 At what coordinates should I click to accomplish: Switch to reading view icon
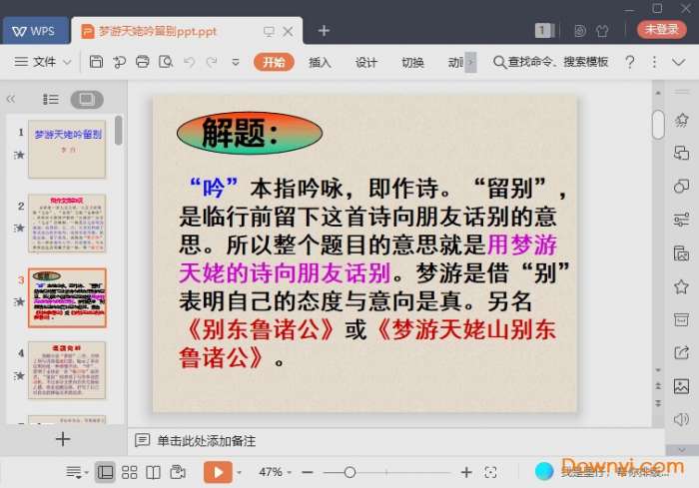[154, 472]
